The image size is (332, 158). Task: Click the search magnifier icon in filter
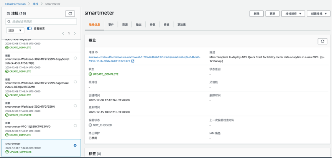9,21
